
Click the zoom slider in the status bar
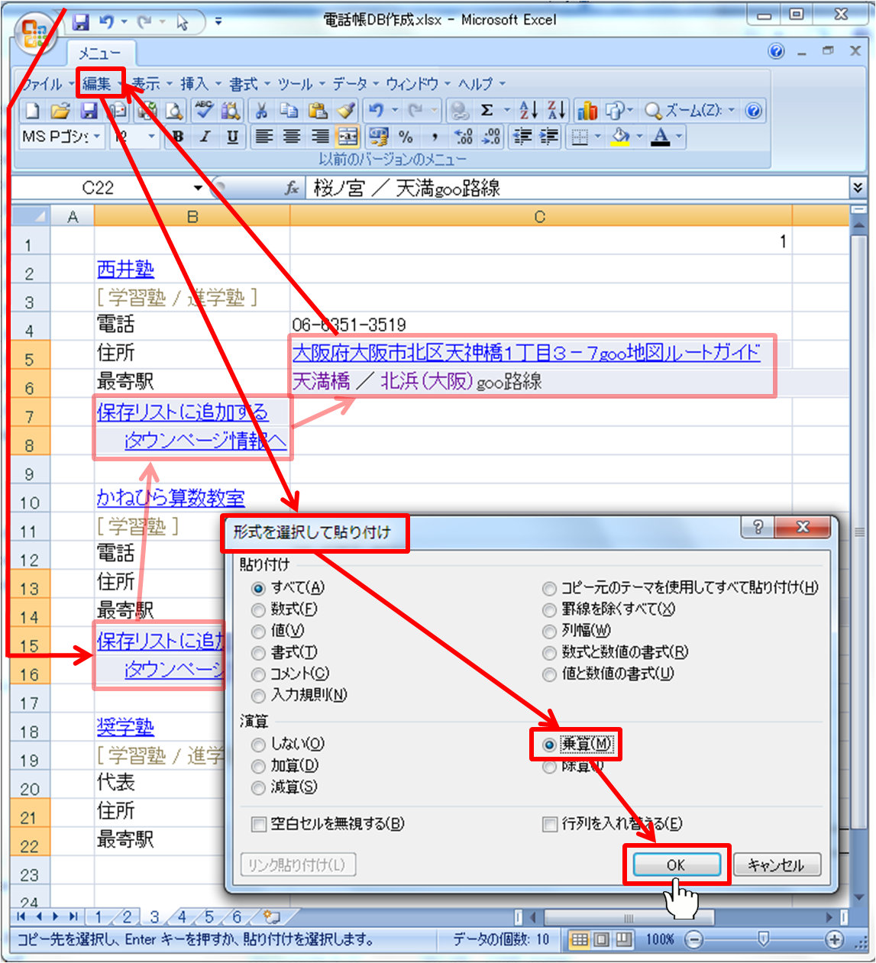click(762, 939)
